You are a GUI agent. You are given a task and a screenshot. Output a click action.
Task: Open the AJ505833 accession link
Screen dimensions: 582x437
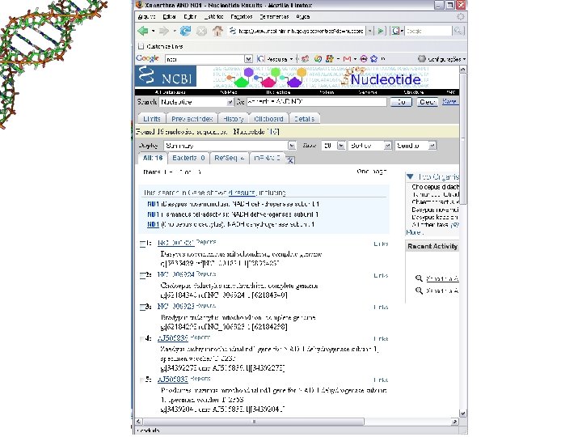(173, 379)
